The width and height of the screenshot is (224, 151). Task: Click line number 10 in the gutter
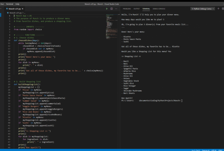[9, 41]
